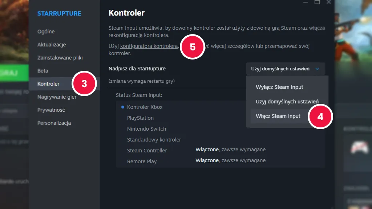This screenshot has width=372, height=209.
Task: Pick Użyj domyślnych ustawień from the list
Action: (287, 102)
